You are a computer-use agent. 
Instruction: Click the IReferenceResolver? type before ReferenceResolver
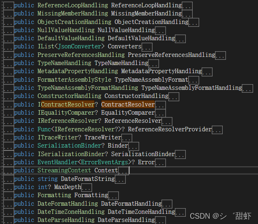click(x=69, y=121)
